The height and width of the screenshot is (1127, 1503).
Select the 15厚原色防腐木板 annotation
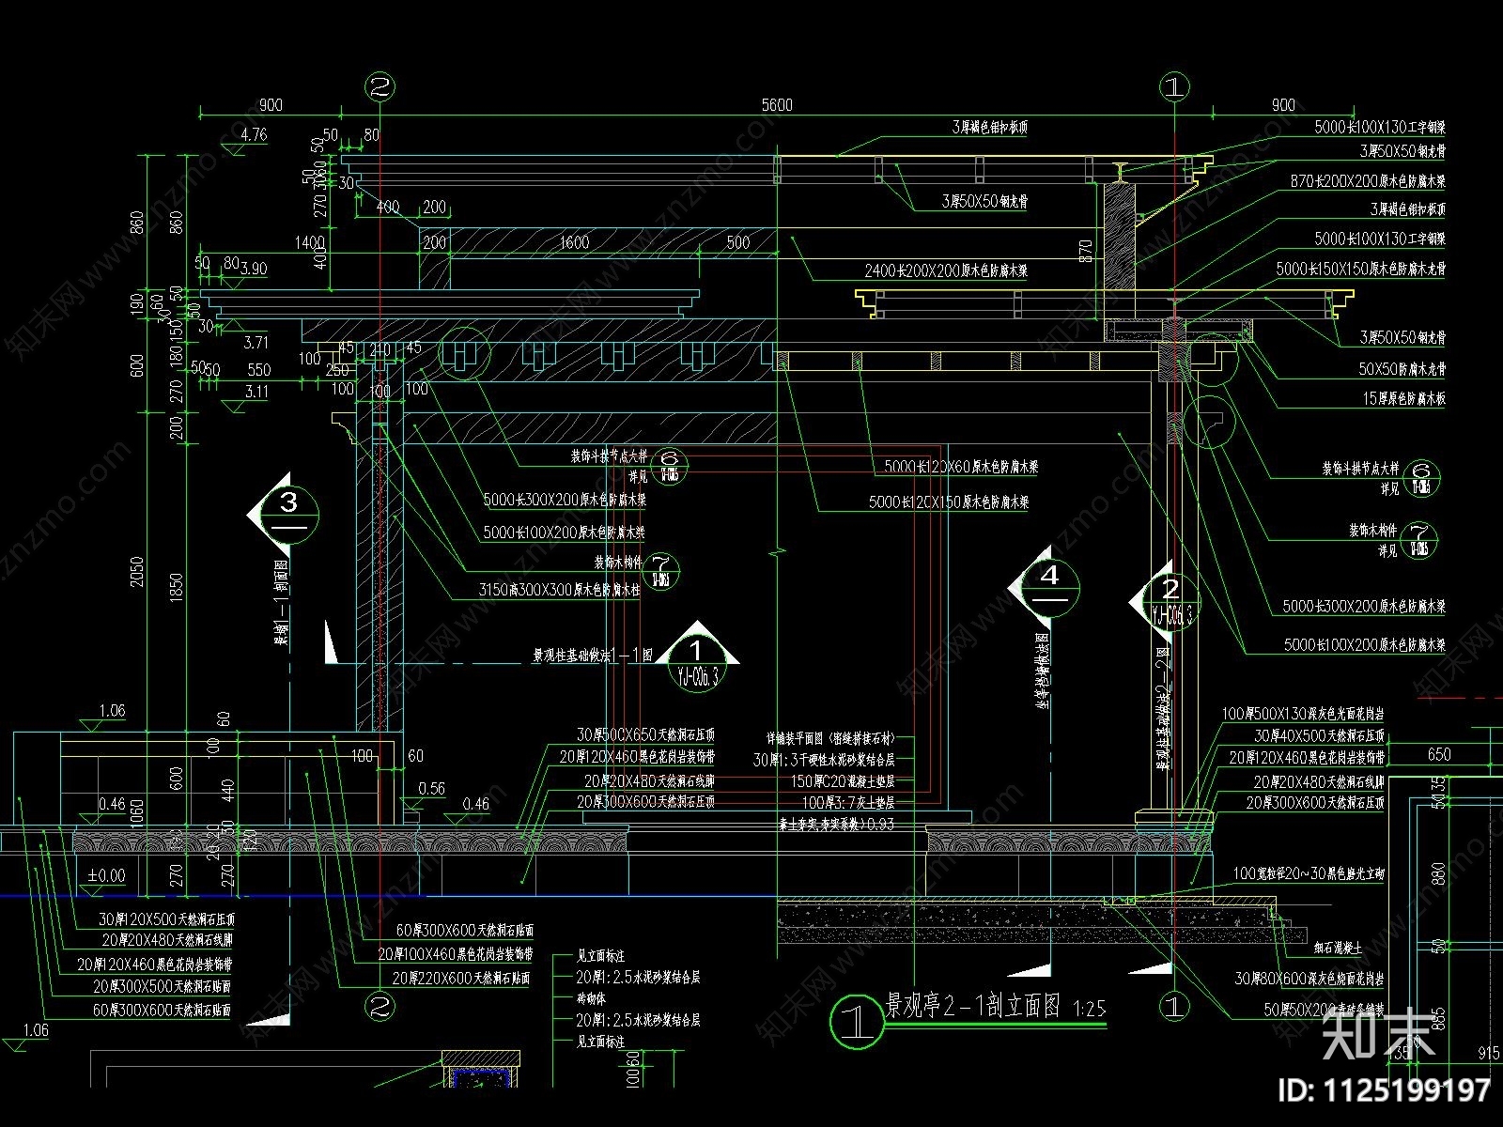(x=1404, y=398)
